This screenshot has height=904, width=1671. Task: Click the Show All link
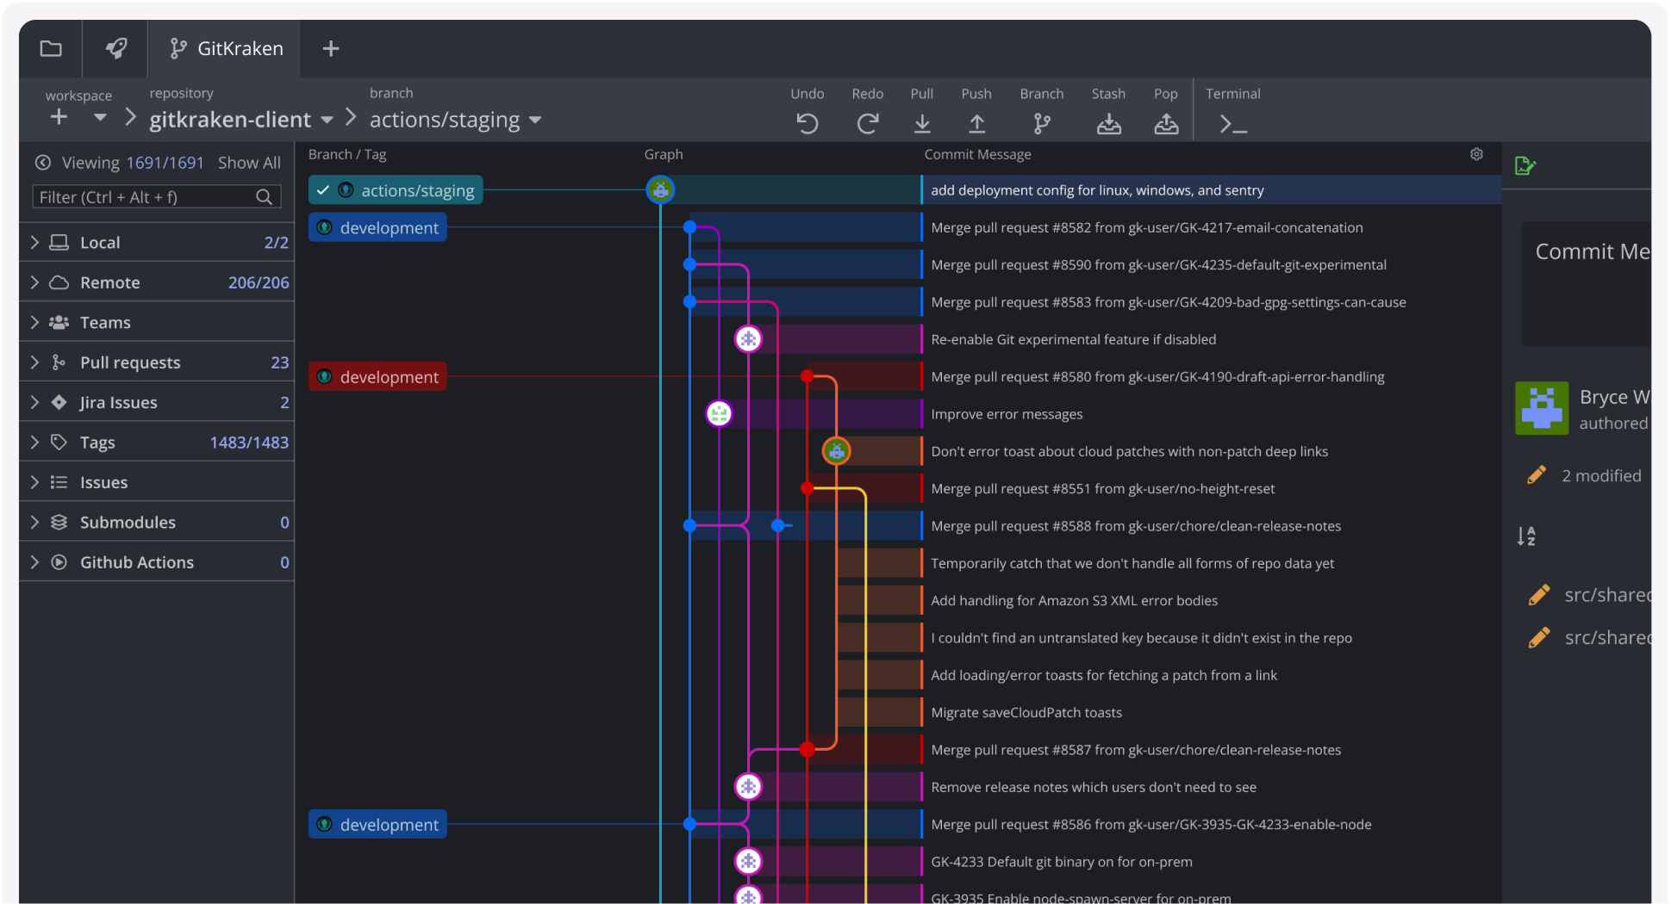click(249, 163)
